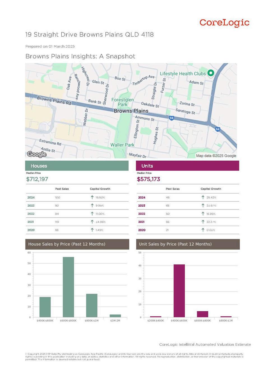Viewport: 269px width, 381px height.
Task: Click the Zorina St street label on map
Action: point(187,104)
